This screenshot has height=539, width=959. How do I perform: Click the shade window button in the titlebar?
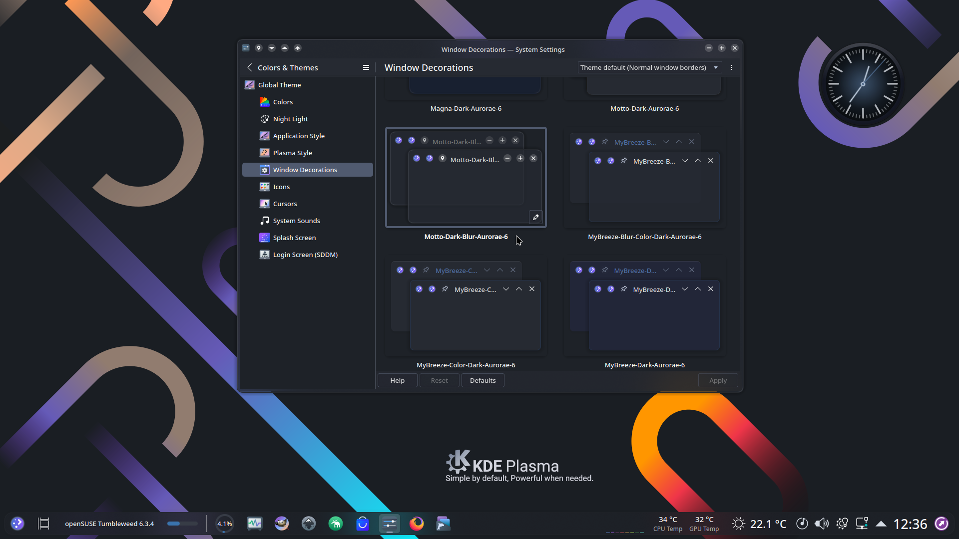coord(298,48)
